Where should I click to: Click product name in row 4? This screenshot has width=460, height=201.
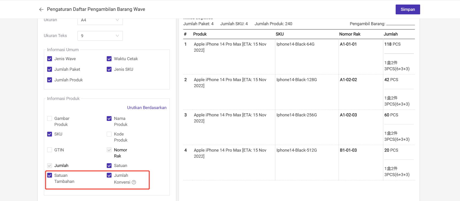(230, 153)
